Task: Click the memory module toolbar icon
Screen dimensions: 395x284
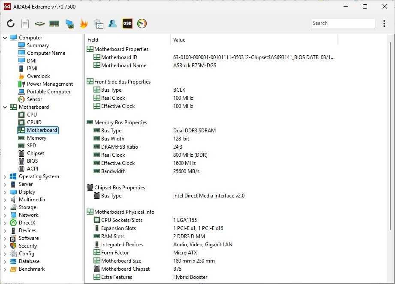Action: tap(54, 24)
